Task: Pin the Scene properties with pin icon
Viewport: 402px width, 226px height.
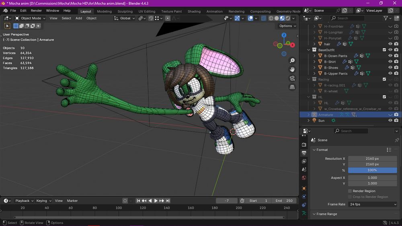Action: (x=397, y=140)
